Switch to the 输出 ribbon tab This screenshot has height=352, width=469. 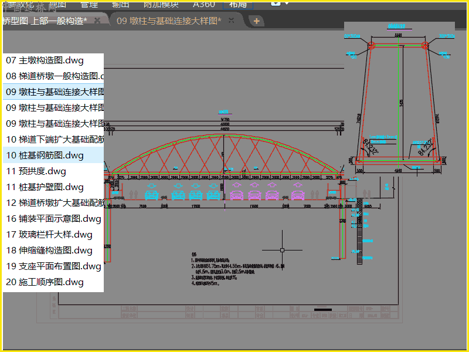point(121,4)
